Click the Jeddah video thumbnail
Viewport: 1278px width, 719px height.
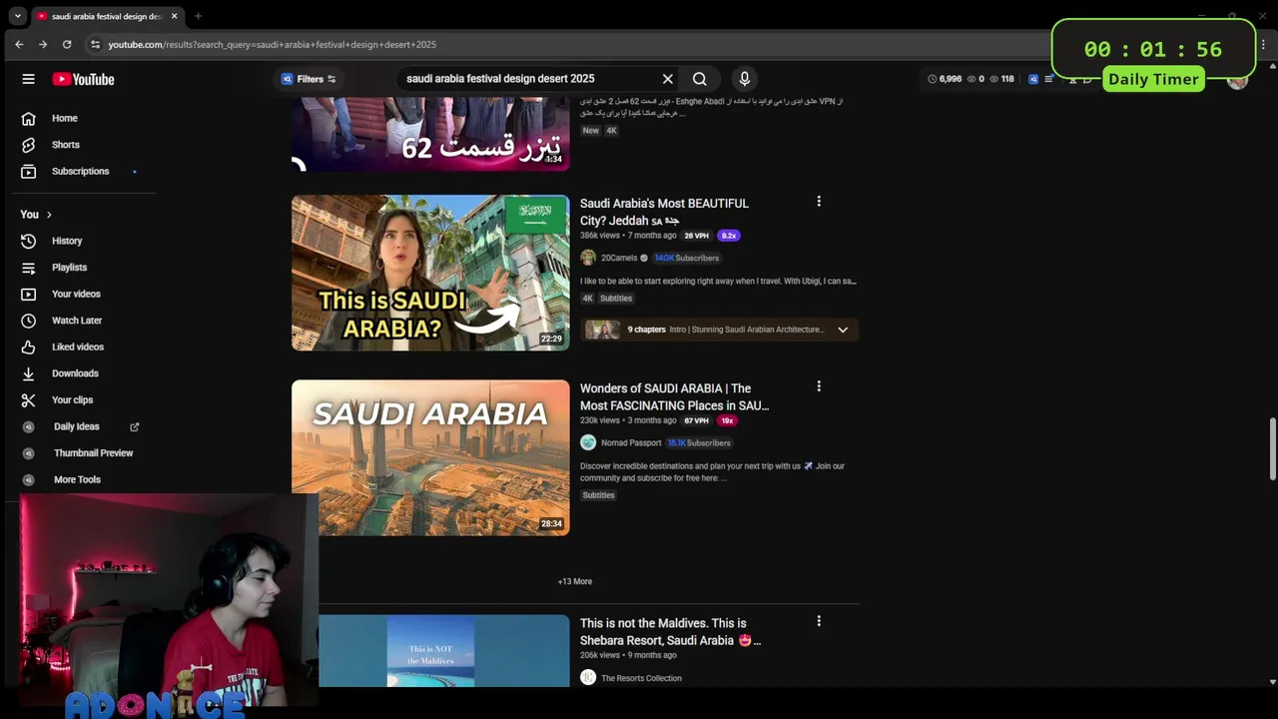pos(430,273)
